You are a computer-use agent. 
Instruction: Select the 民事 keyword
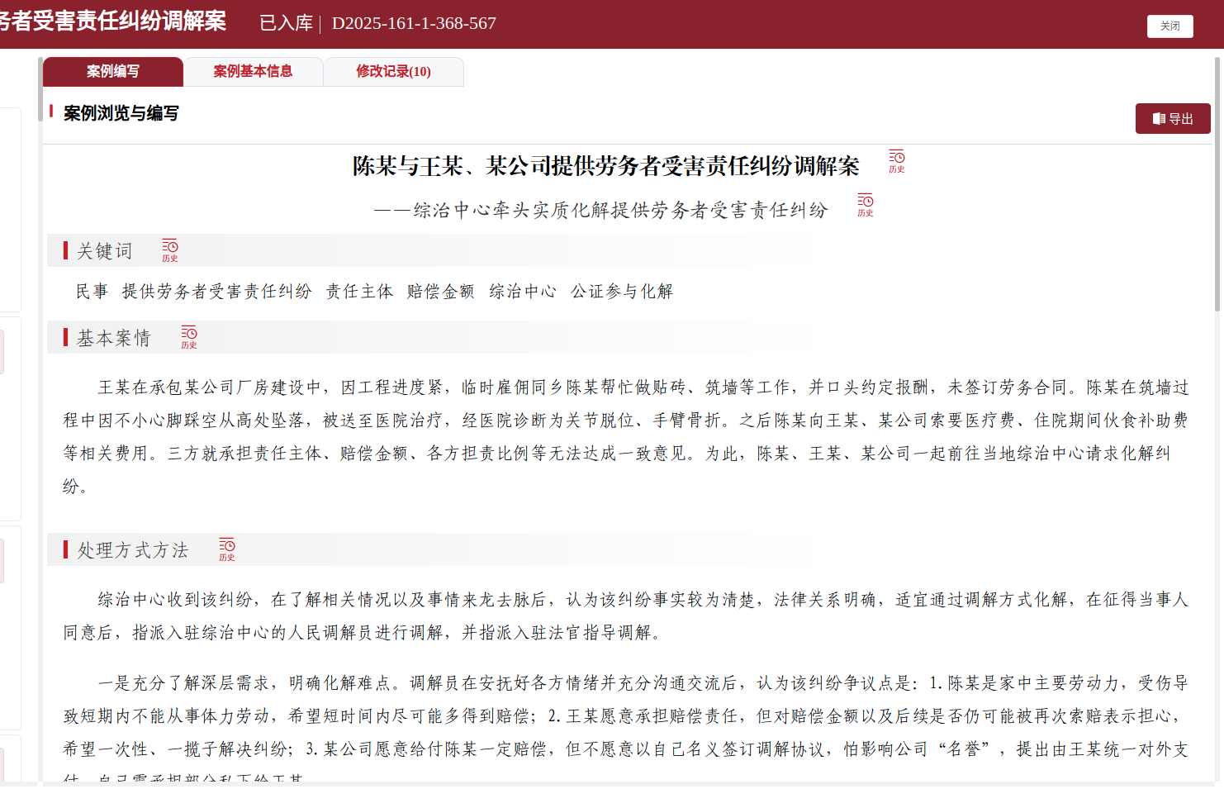click(x=93, y=292)
